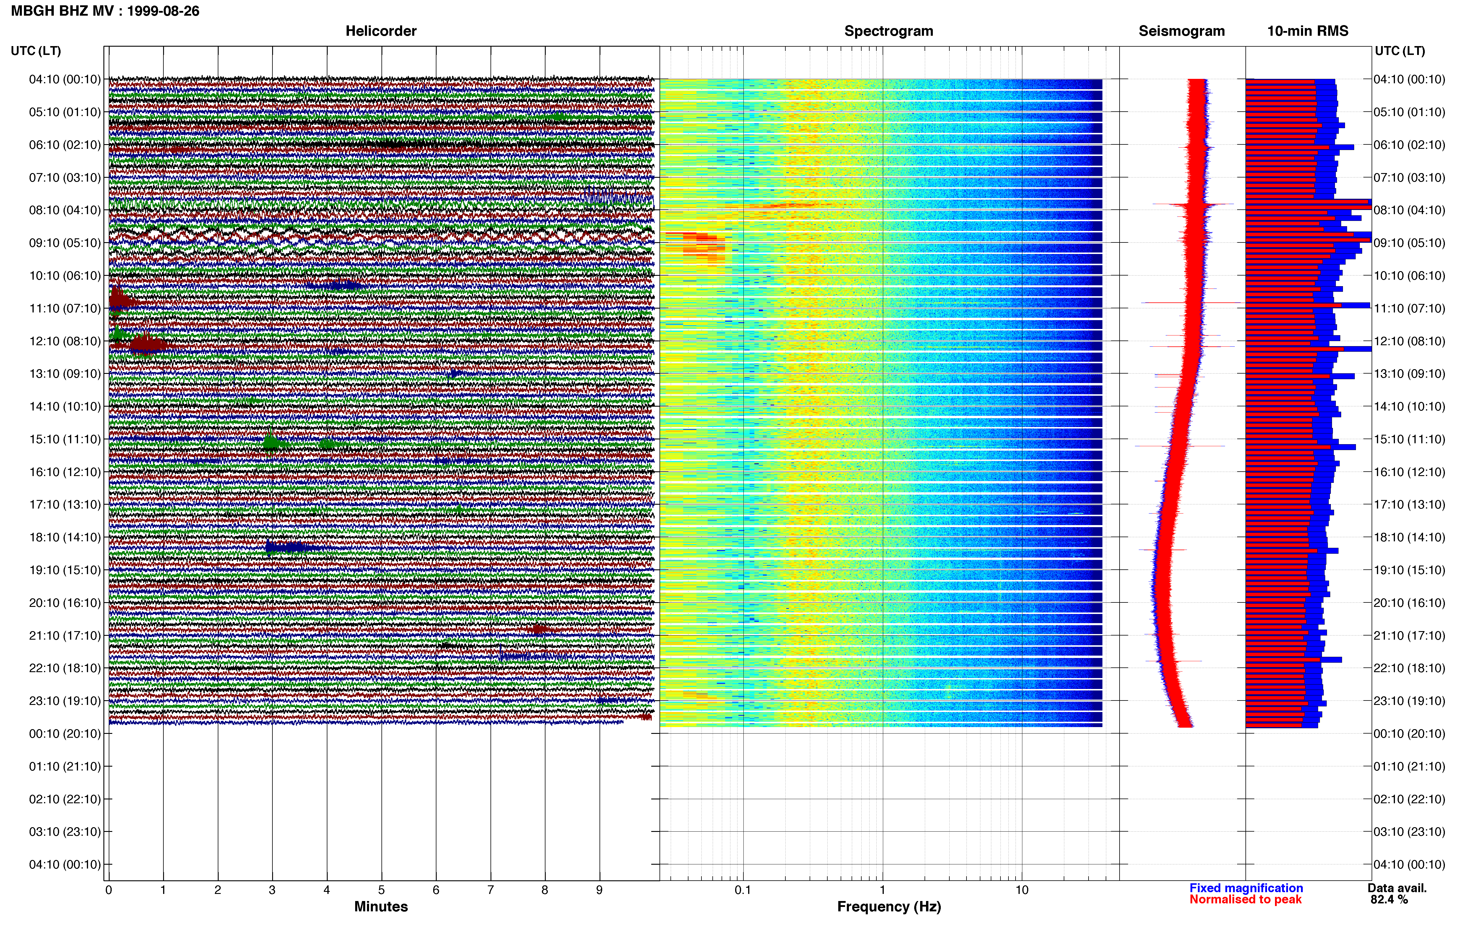1483x927 pixels.
Task: Select the Frequency (Hz) axis label
Action: 889,907
